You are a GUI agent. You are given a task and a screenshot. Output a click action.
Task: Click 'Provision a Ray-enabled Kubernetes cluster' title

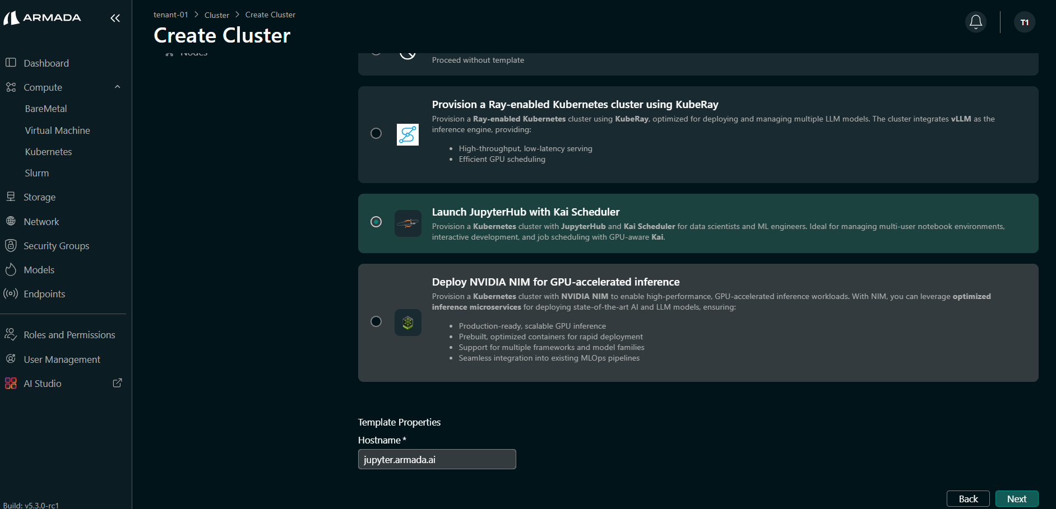coord(575,104)
